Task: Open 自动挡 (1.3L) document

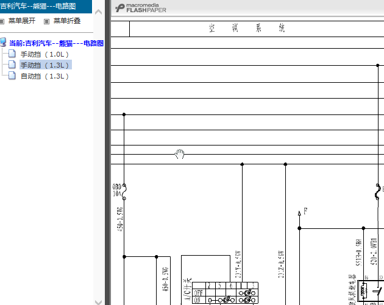Action: [44, 76]
